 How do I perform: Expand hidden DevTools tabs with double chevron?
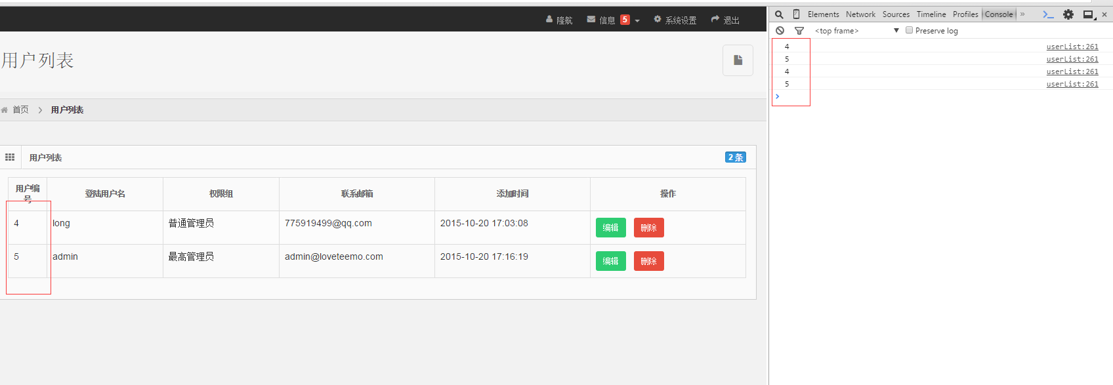point(1022,14)
